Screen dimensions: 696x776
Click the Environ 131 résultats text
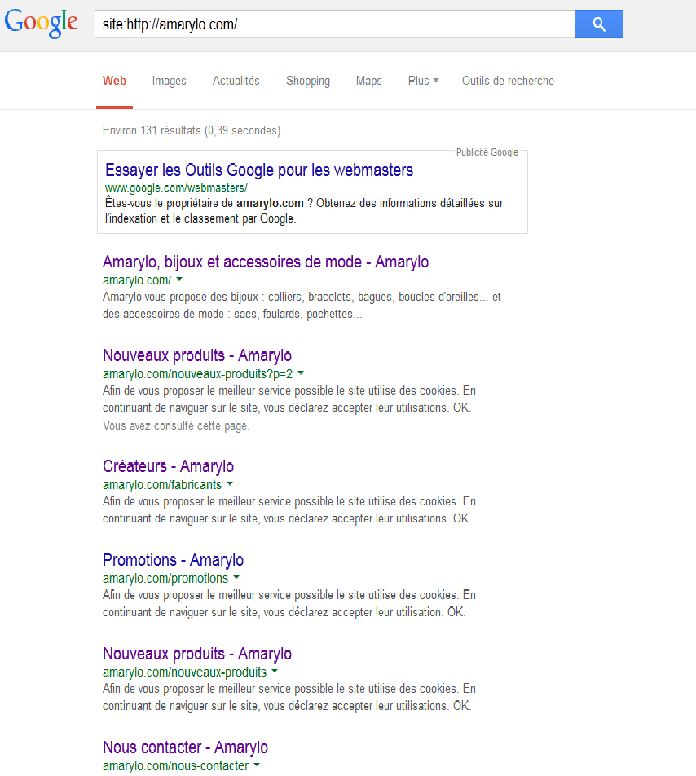point(192,130)
